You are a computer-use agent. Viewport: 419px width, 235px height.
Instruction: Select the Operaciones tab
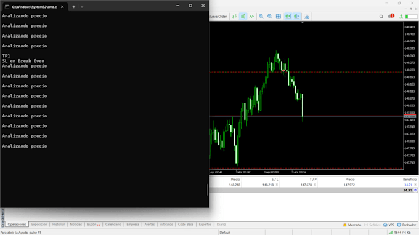tap(17, 225)
